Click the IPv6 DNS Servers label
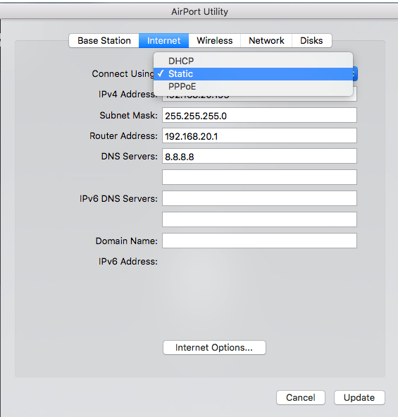This screenshot has width=398, height=417. (118, 199)
